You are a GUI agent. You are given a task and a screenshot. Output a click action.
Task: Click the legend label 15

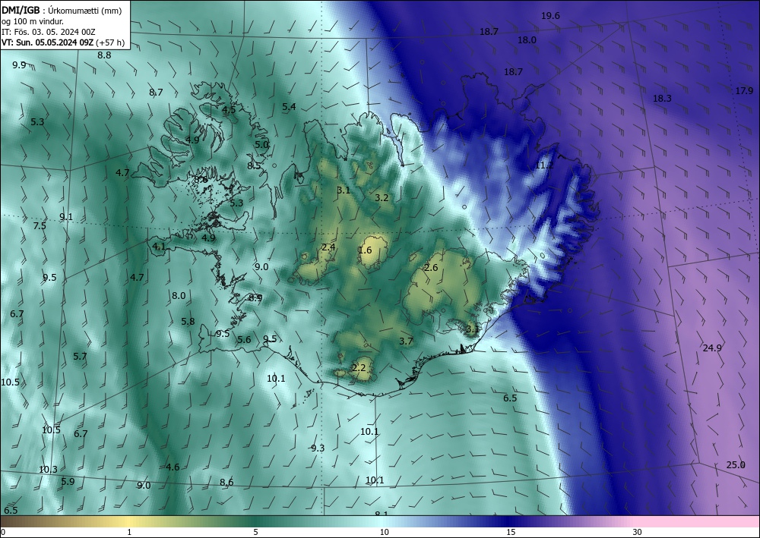point(511,532)
